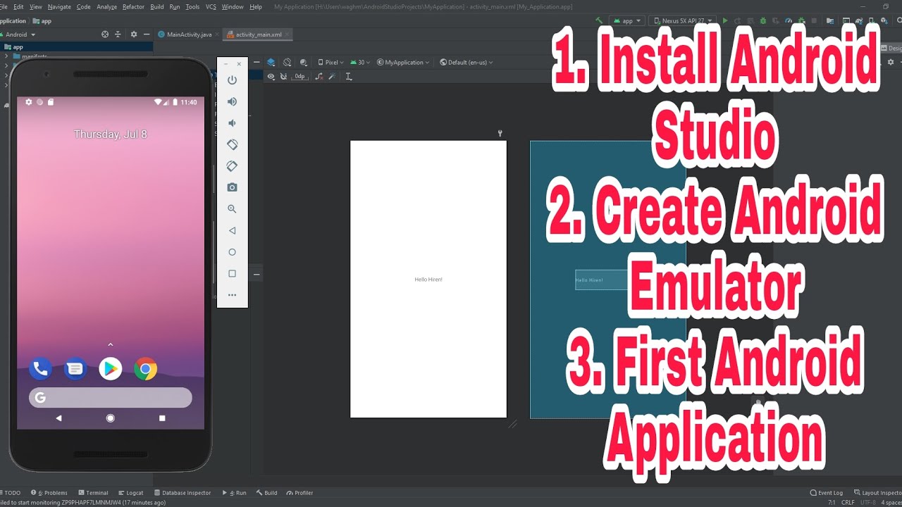Viewport: 902px width, 507px height.
Task: Raise emulator volume with volume up icon
Action: tap(232, 101)
